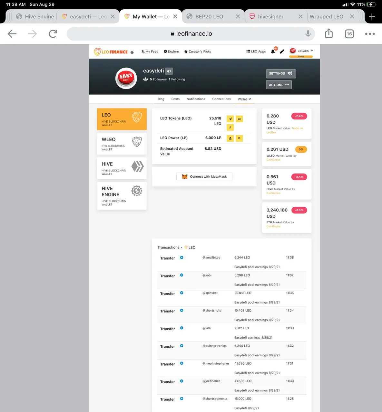
Task: Close the hivesigner browser tab
Action: (x=300, y=16)
